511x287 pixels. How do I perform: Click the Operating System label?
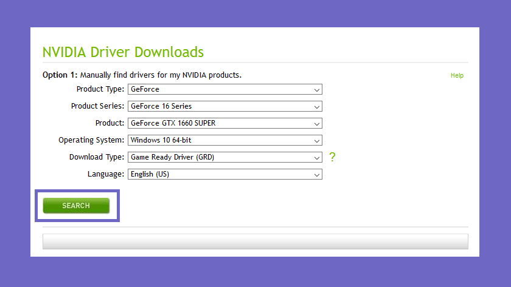(91, 140)
